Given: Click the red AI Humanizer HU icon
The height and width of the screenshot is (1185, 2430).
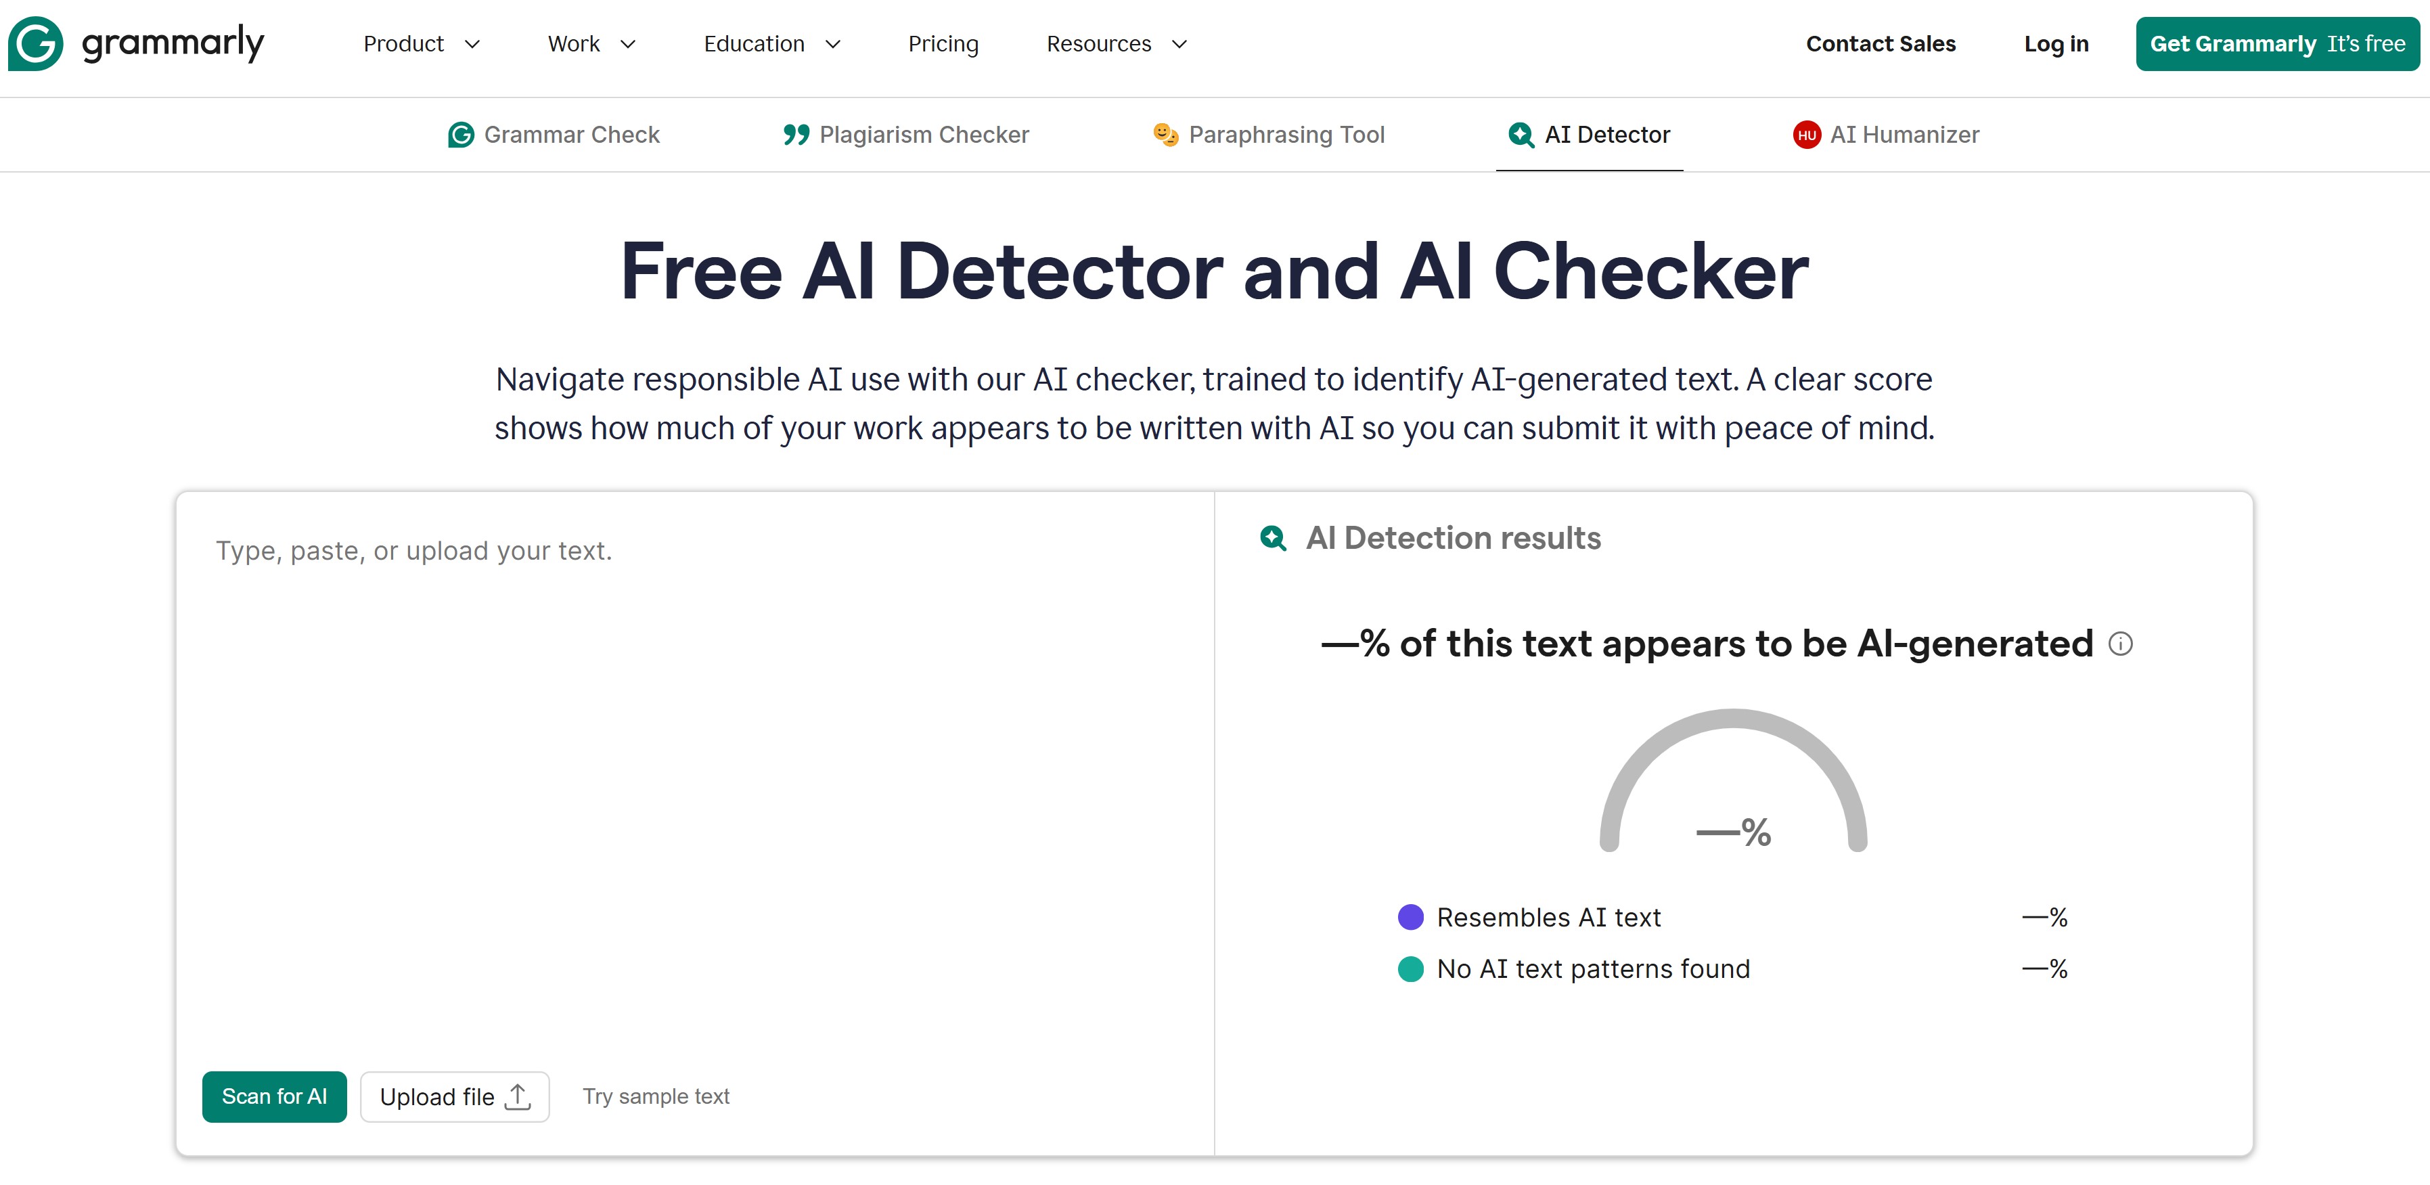Looking at the screenshot, I should tap(1807, 135).
